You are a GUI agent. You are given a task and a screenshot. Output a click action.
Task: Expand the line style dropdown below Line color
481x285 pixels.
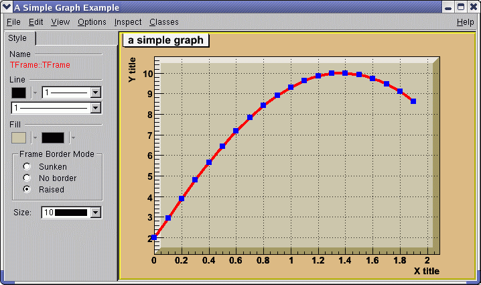point(96,107)
